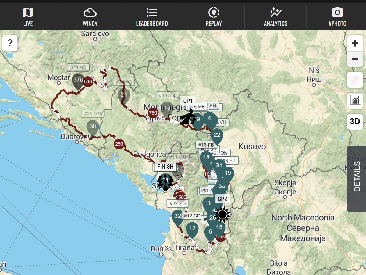Open the ANALYTICS section
This screenshot has height=275, width=366.
point(275,17)
